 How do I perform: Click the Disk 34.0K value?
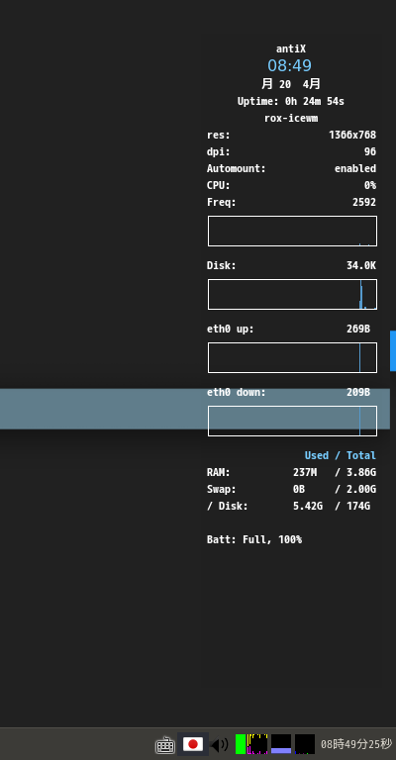pos(361,265)
